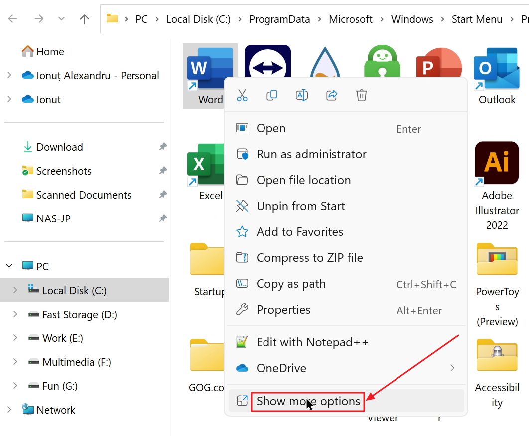Unpin Download from Quick Access
The height and width of the screenshot is (436, 529).
click(x=163, y=147)
